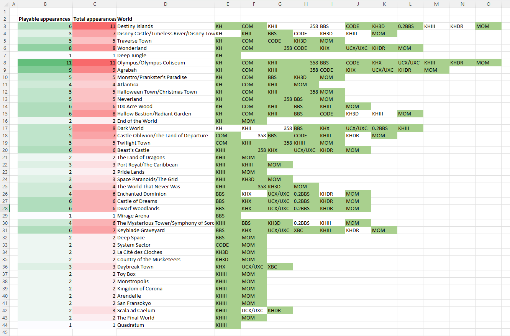Screen dimensions: 510x336
Task: Select the 'Pride Lands' cell
Action: point(166,172)
